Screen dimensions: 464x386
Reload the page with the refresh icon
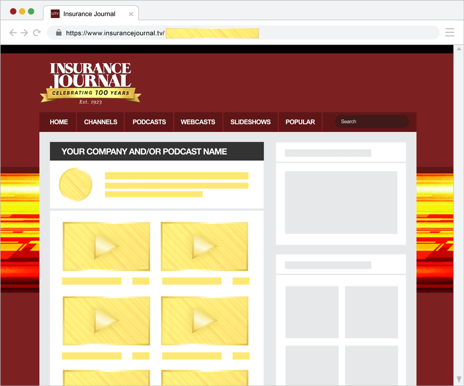coord(36,32)
